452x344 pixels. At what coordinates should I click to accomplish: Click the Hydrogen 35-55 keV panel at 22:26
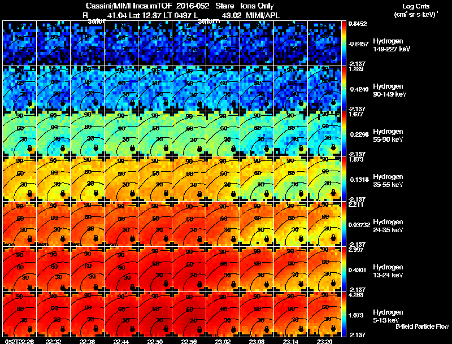point(20,179)
